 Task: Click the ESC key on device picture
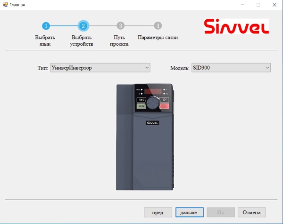pos(141,100)
